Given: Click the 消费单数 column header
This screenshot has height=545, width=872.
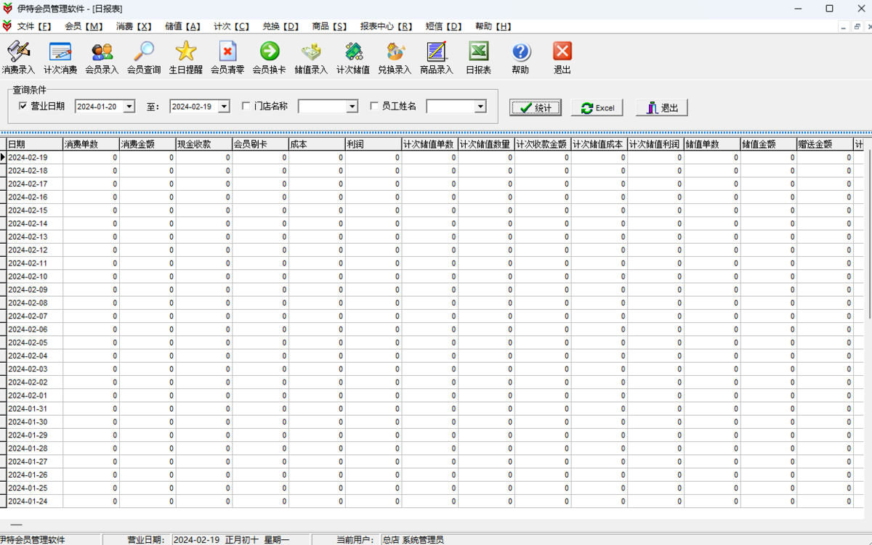Looking at the screenshot, I should point(92,144).
